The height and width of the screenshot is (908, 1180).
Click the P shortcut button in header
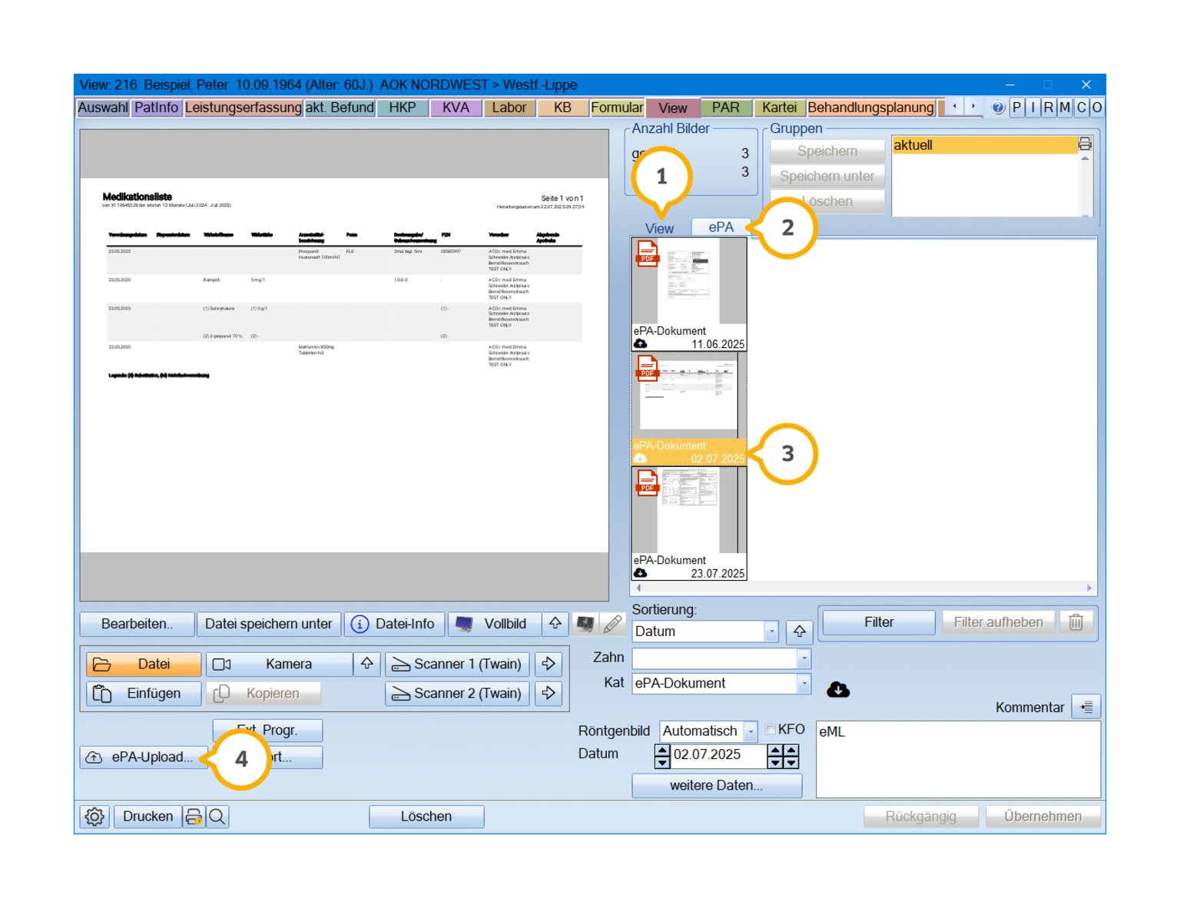pos(1016,108)
